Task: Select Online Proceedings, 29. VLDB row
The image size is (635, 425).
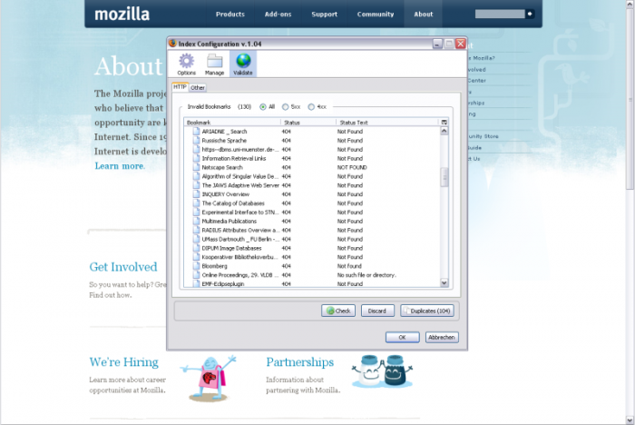Action: 312,275
